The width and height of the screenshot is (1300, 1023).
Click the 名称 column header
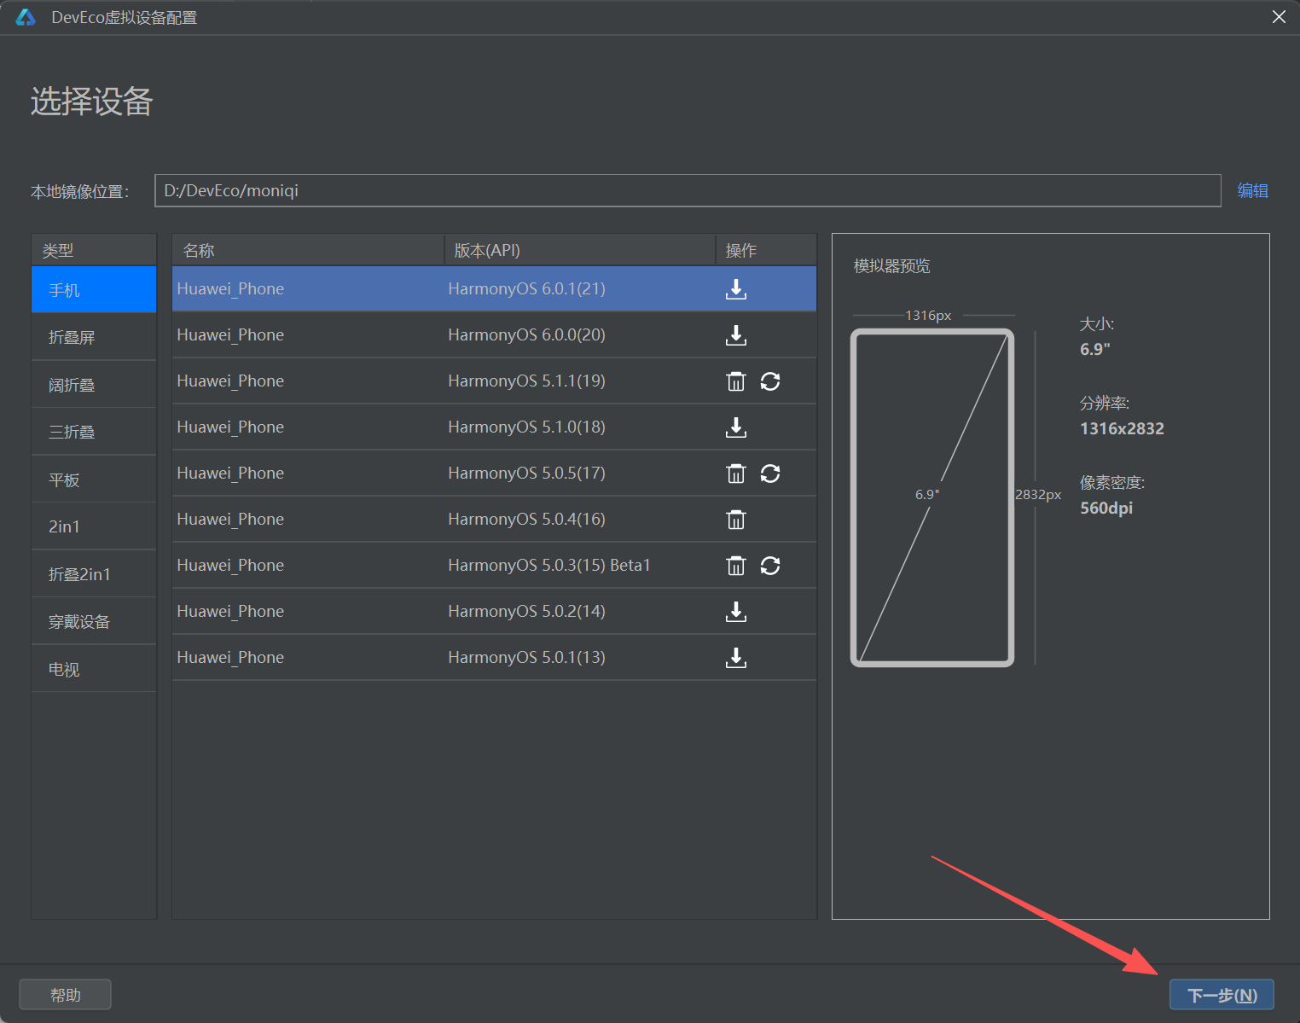tap(308, 250)
